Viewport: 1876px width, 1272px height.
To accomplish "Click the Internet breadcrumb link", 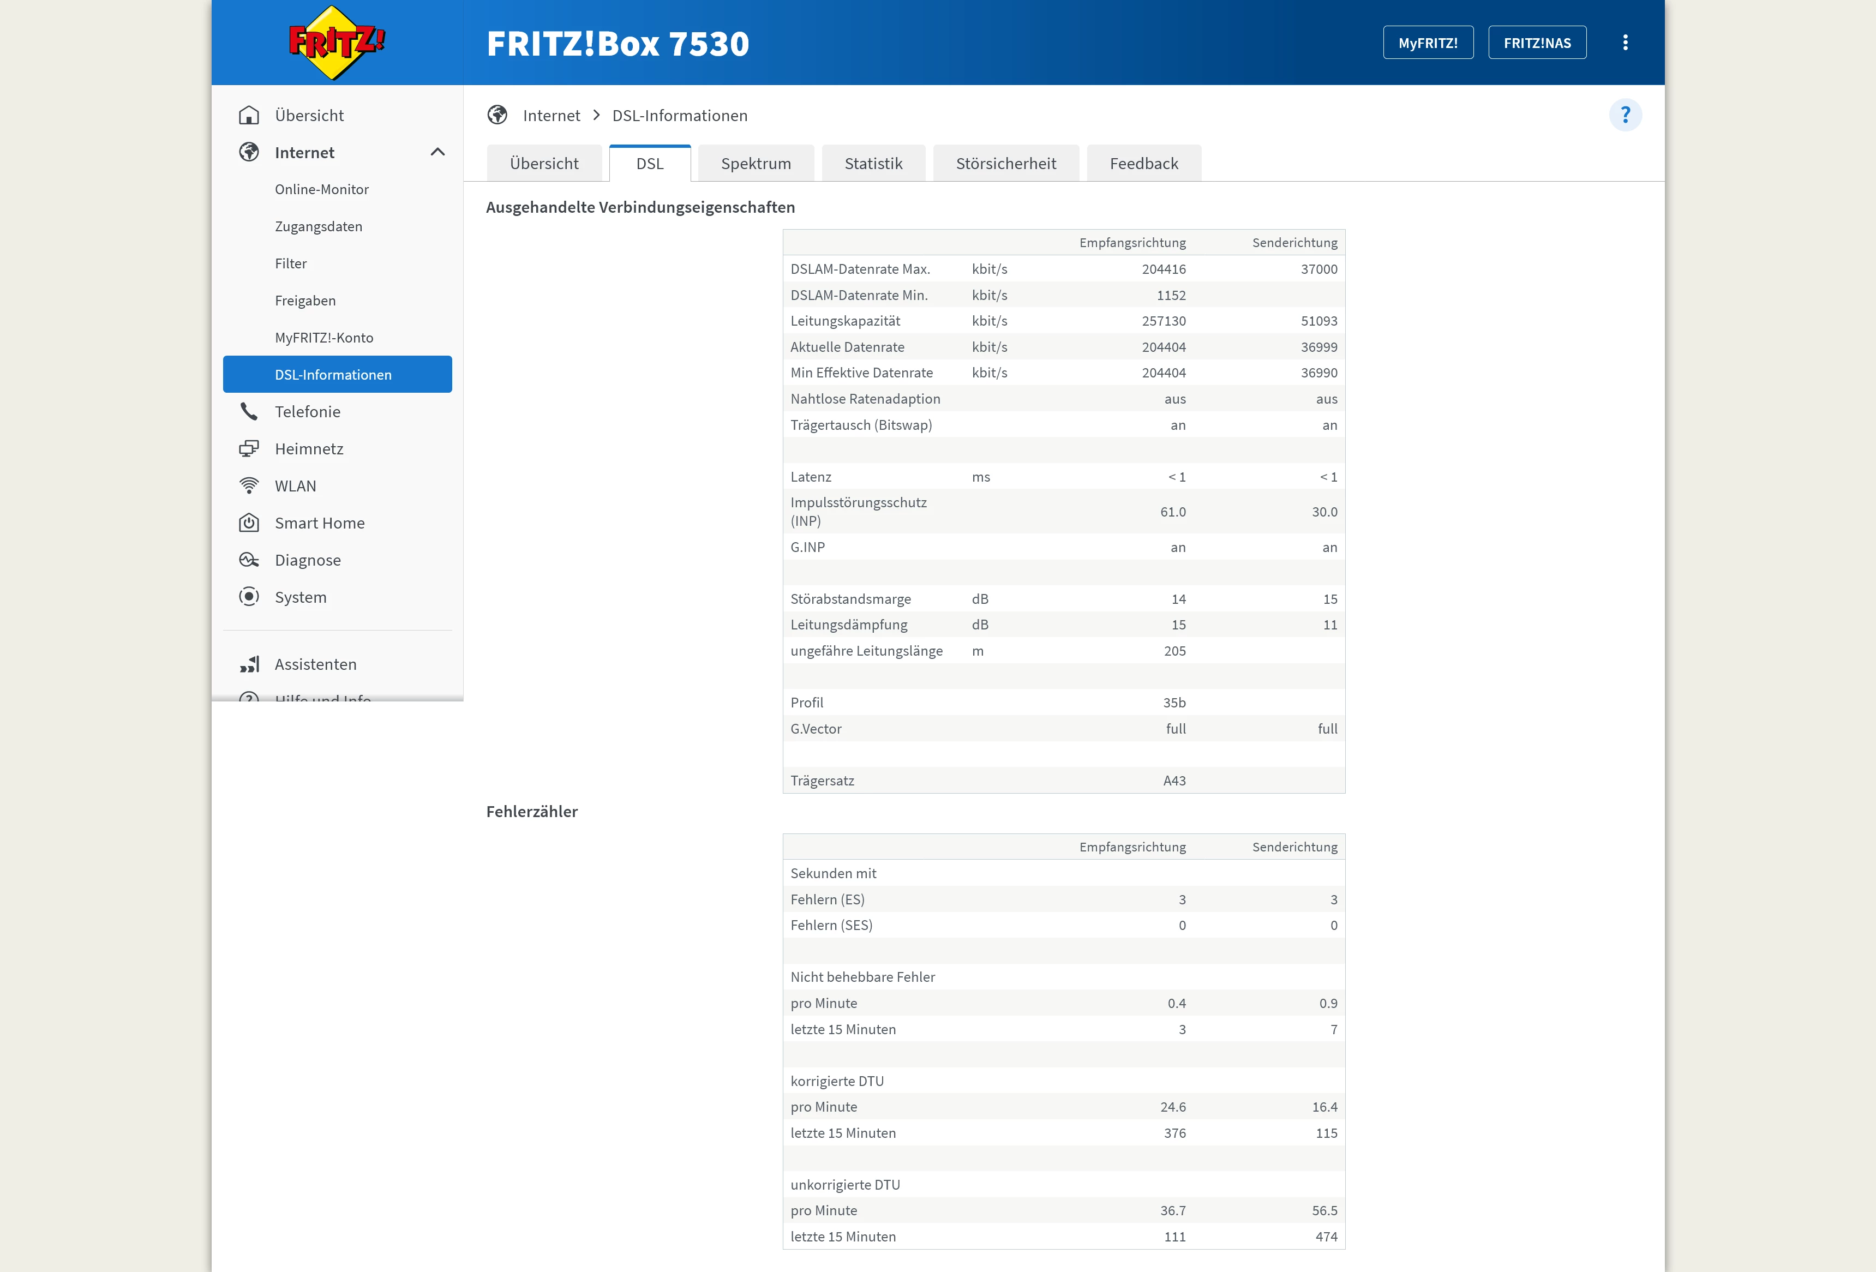I will coord(552,116).
